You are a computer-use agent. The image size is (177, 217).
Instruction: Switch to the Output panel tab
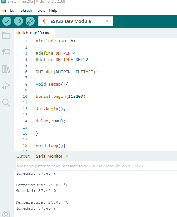pos(23,156)
